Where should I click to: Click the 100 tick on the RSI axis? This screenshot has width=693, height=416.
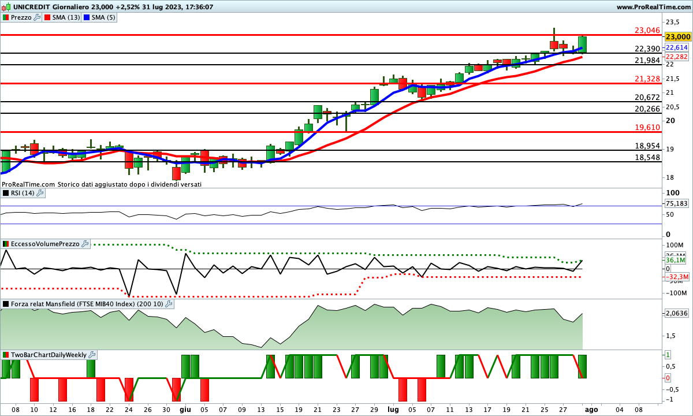[x=672, y=192]
